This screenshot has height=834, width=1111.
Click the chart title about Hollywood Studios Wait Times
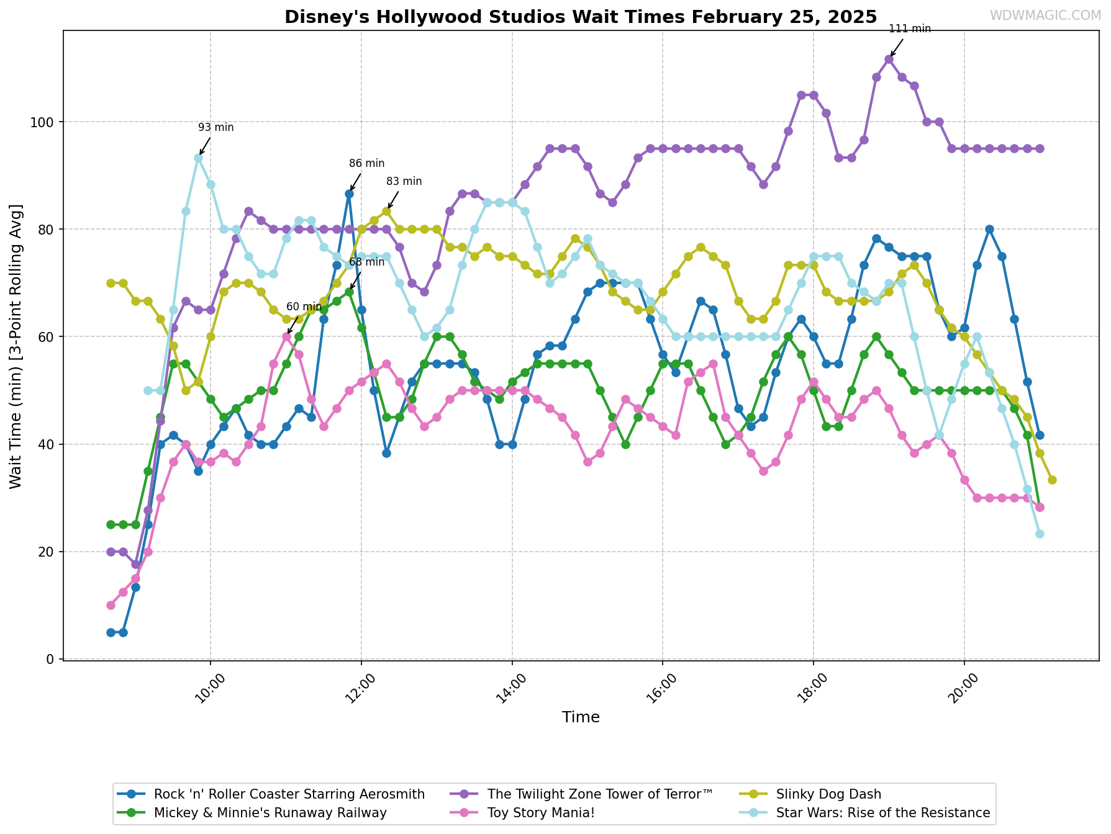pos(581,17)
